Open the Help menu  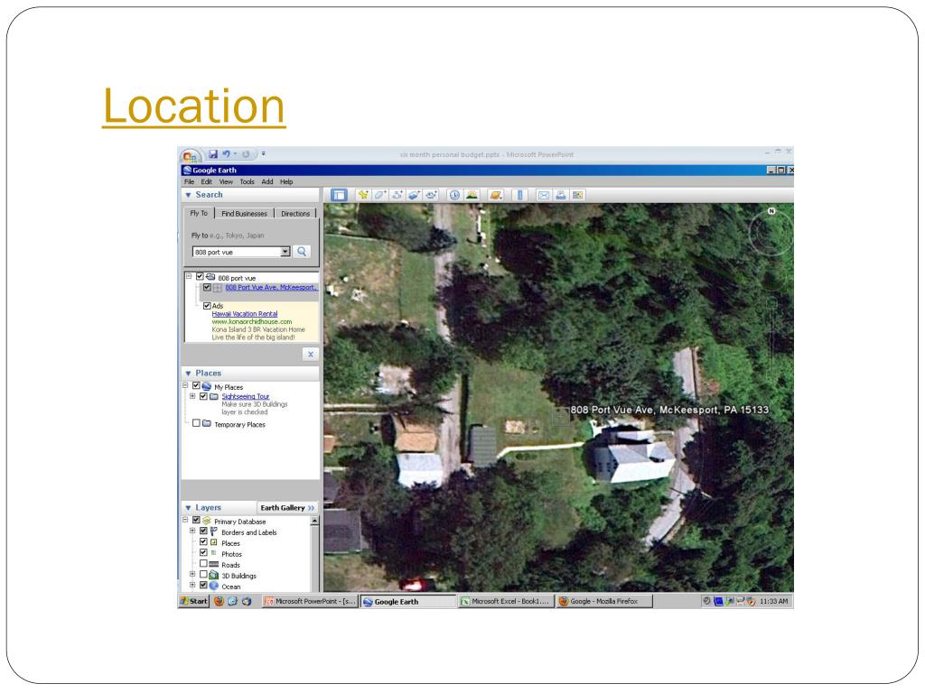[x=286, y=182]
